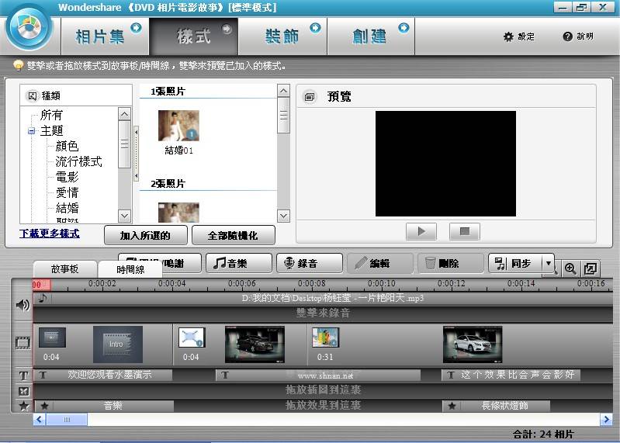Click category tree scroll up arrow
This screenshot has height=443, width=620.
pos(124,114)
